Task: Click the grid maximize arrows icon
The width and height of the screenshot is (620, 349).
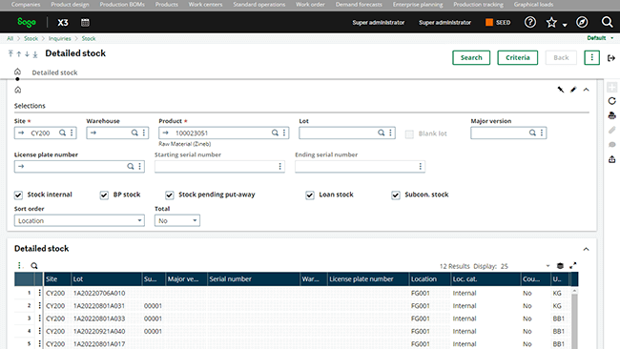Action: pyautogui.click(x=572, y=266)
